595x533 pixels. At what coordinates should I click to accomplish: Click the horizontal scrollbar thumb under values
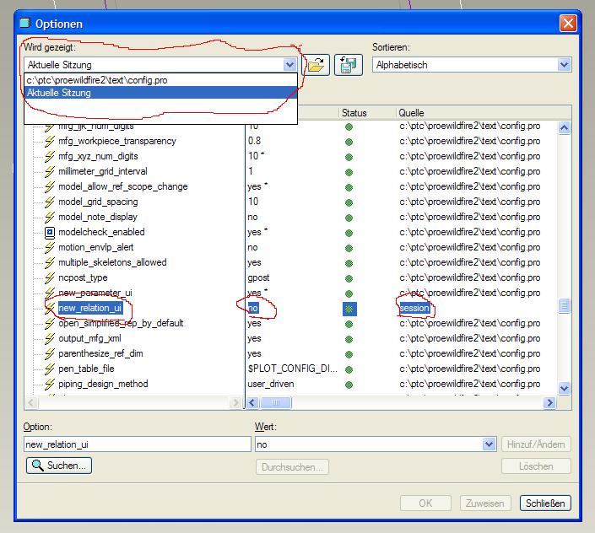276,402
